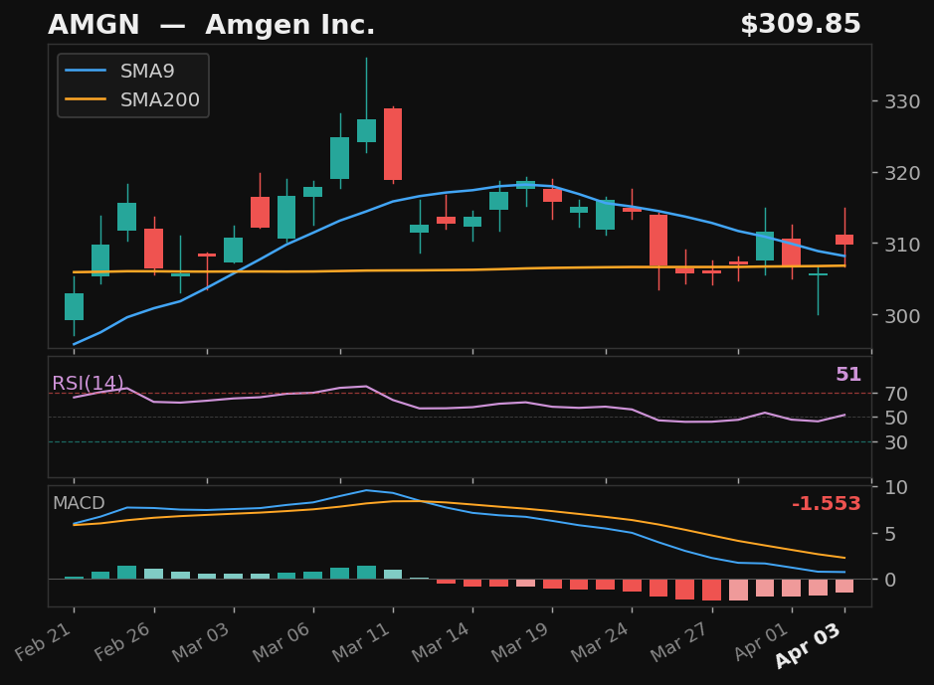934x685 pixels.
Task: Click the first green candlestick on Feb 21
Action: pyautogui.click(x=74, y=306)
